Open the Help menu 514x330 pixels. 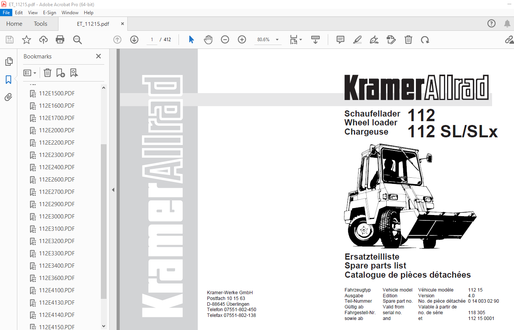(88, 13)
